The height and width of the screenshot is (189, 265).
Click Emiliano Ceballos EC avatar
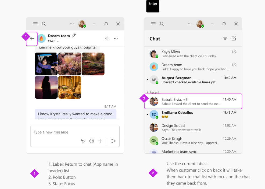pyautogui.click(x=154, y=114)
